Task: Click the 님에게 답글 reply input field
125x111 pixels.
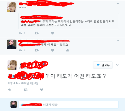Action: coord(68,105)
